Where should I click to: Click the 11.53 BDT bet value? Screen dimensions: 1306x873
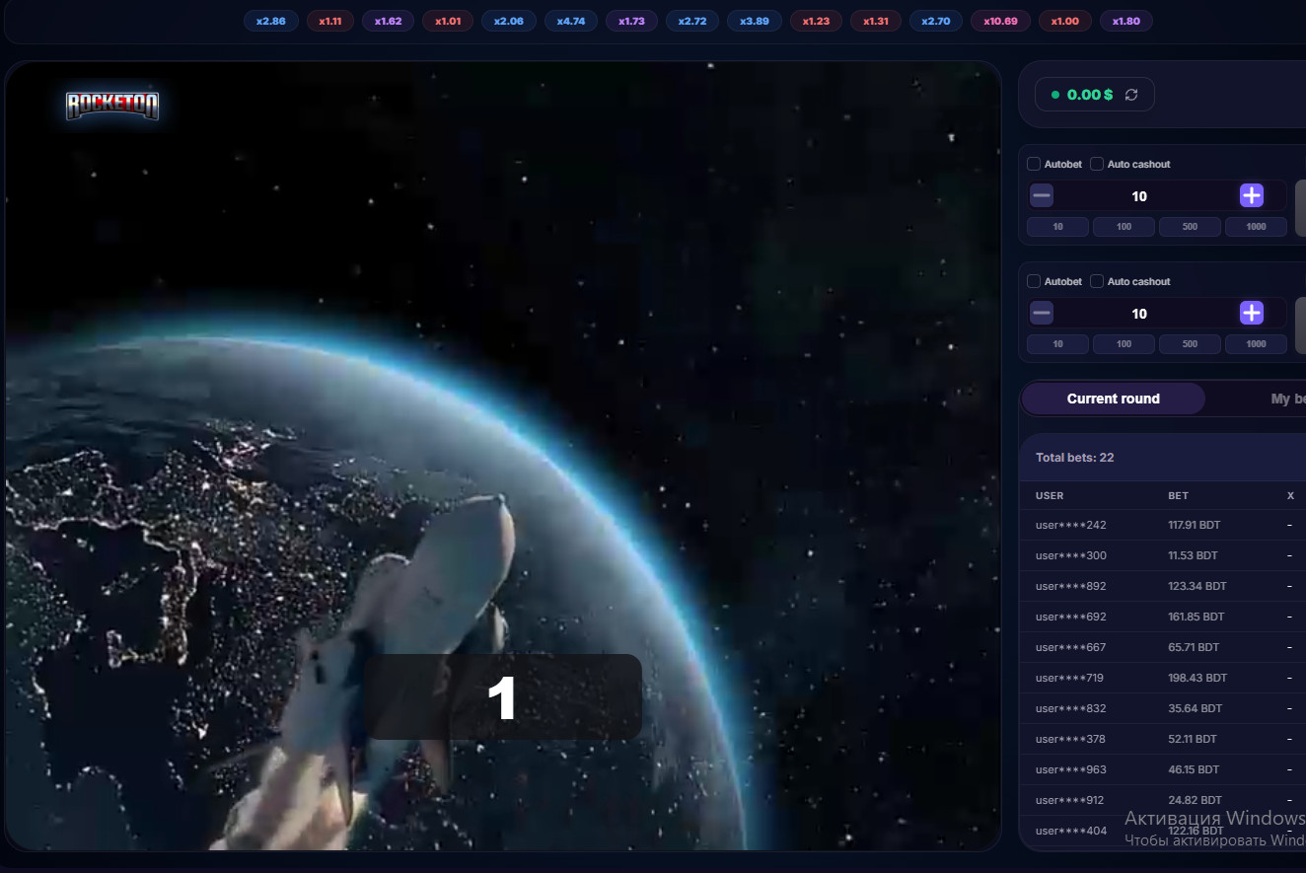1193,555
